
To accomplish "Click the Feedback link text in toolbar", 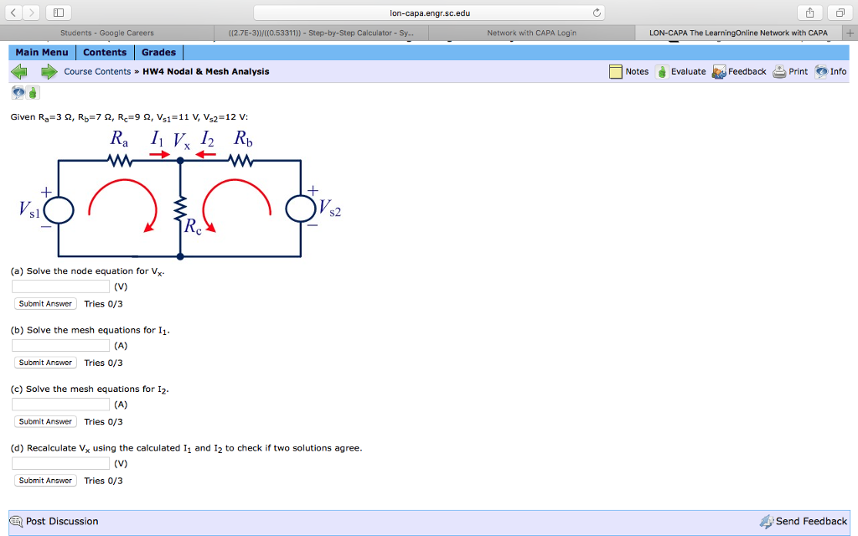I will click(747, 72).
